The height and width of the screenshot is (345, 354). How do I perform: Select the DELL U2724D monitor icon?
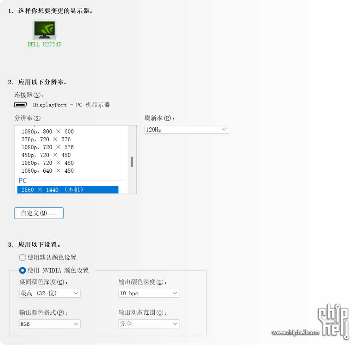(44, 30)
